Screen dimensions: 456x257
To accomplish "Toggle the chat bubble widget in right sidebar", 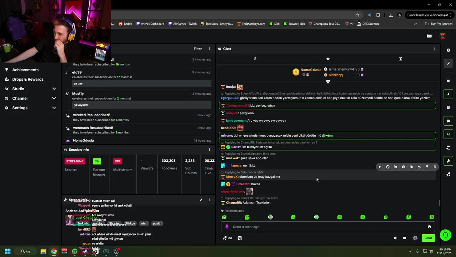I will point(448,121).
